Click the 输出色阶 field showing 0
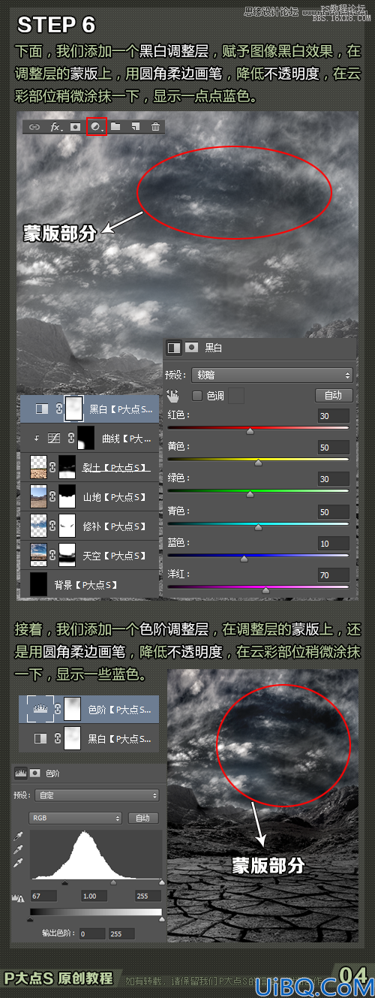The width and height of the screenshot is (375, 998). coord(91,933)
